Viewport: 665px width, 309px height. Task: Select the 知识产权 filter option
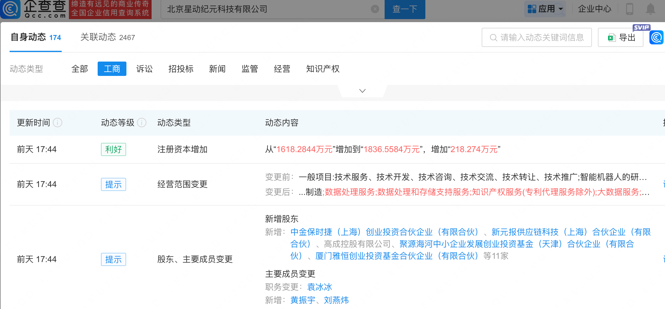pyautogui.click(x=323, y=69)
